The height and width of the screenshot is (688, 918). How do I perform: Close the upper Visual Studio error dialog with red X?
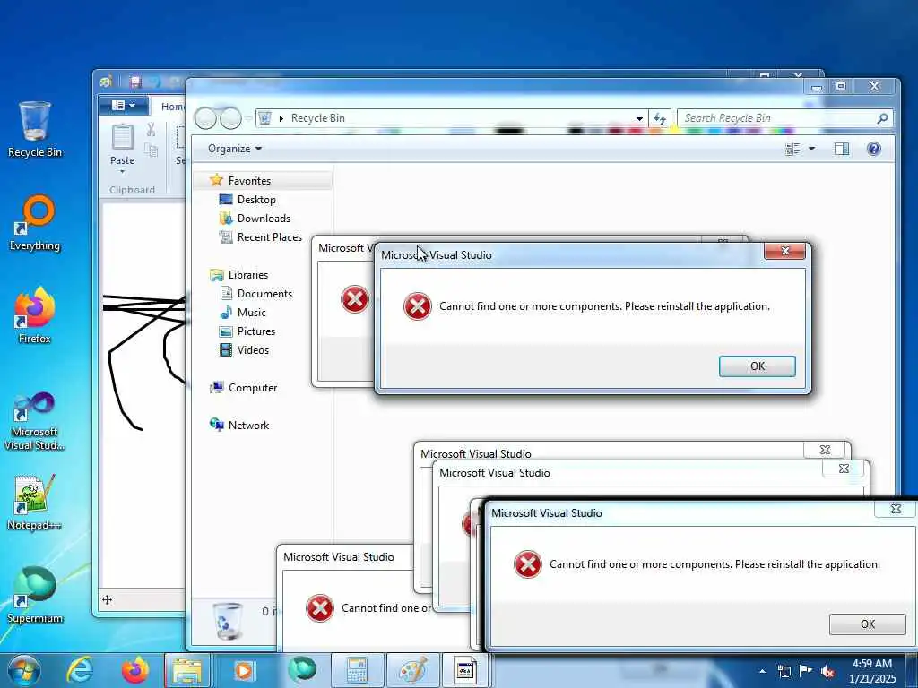785,251
